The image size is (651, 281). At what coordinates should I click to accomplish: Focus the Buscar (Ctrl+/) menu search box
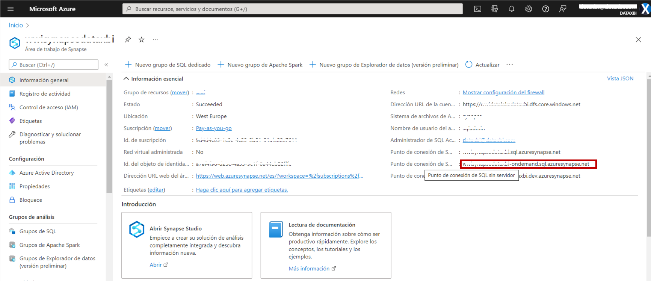[53, 65]
